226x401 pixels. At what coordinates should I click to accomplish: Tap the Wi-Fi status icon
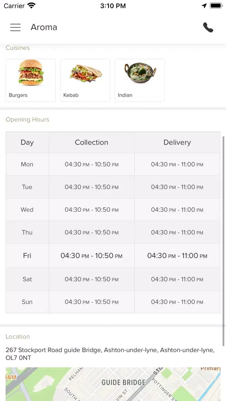pyautogui.click(x=31, y=6)
